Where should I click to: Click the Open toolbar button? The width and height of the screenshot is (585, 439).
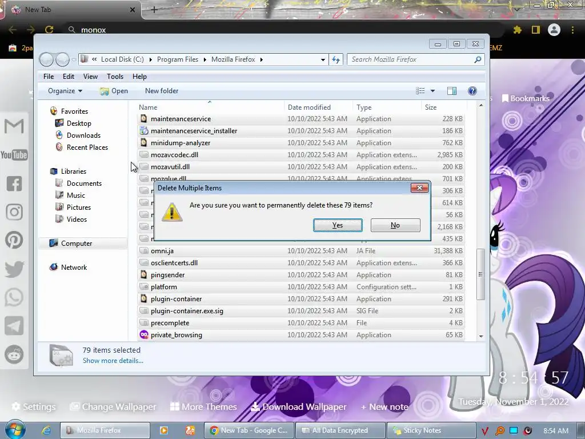[x=114, y=91]
